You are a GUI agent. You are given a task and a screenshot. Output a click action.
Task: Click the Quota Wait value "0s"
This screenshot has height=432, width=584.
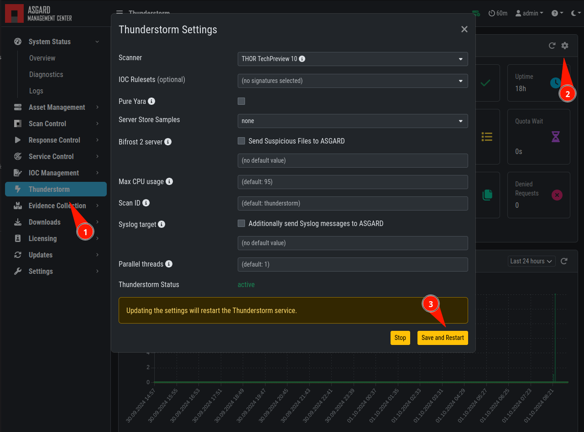(519, 151)
